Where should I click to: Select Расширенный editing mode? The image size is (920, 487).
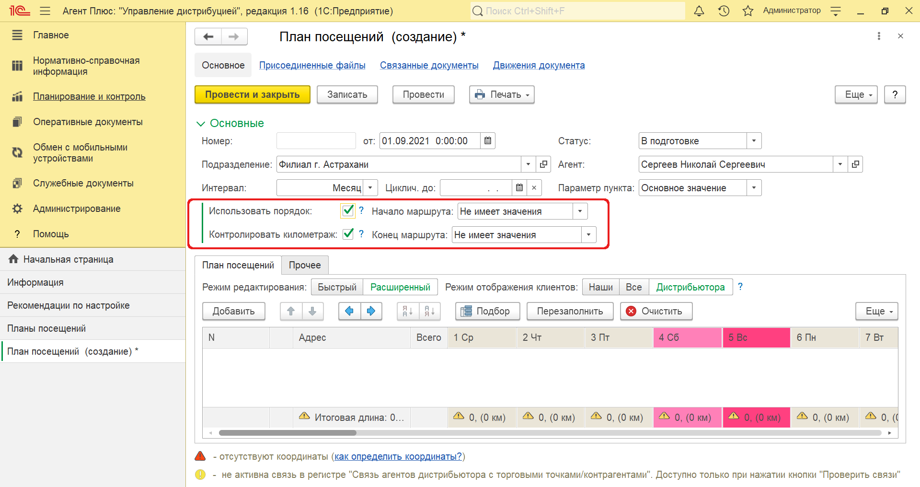pyautogui.click(x=400, y=287)
